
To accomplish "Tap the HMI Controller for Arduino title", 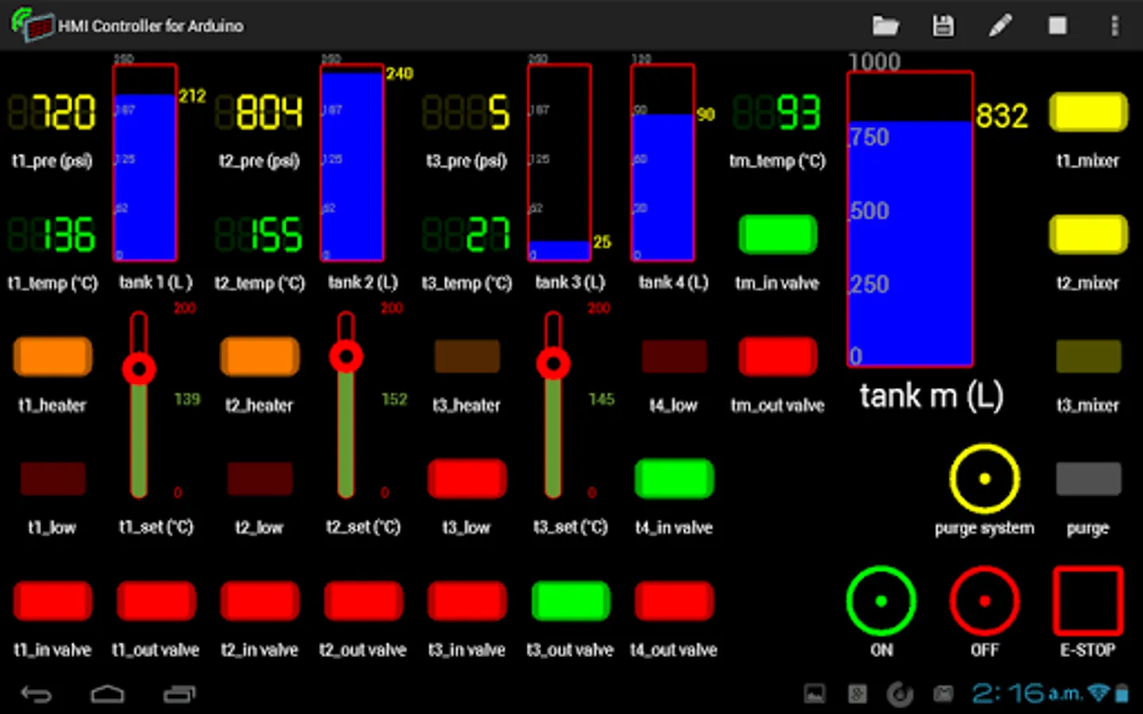I will pos(151,26).
